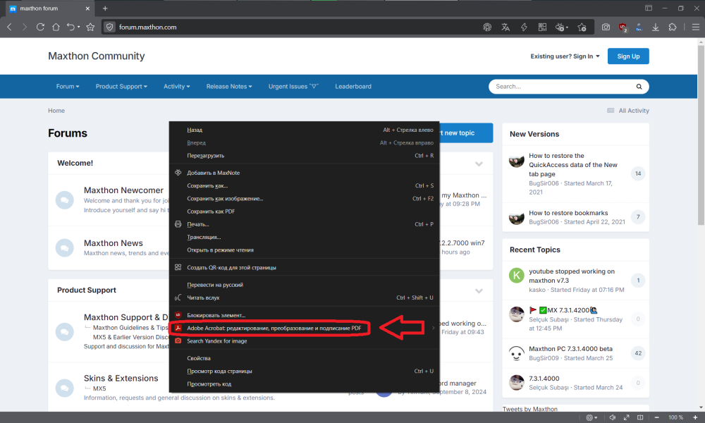The width and height of the screenshot is (705, 423).
Task: Expand the Activity dropdown menu
Action: 177,86
